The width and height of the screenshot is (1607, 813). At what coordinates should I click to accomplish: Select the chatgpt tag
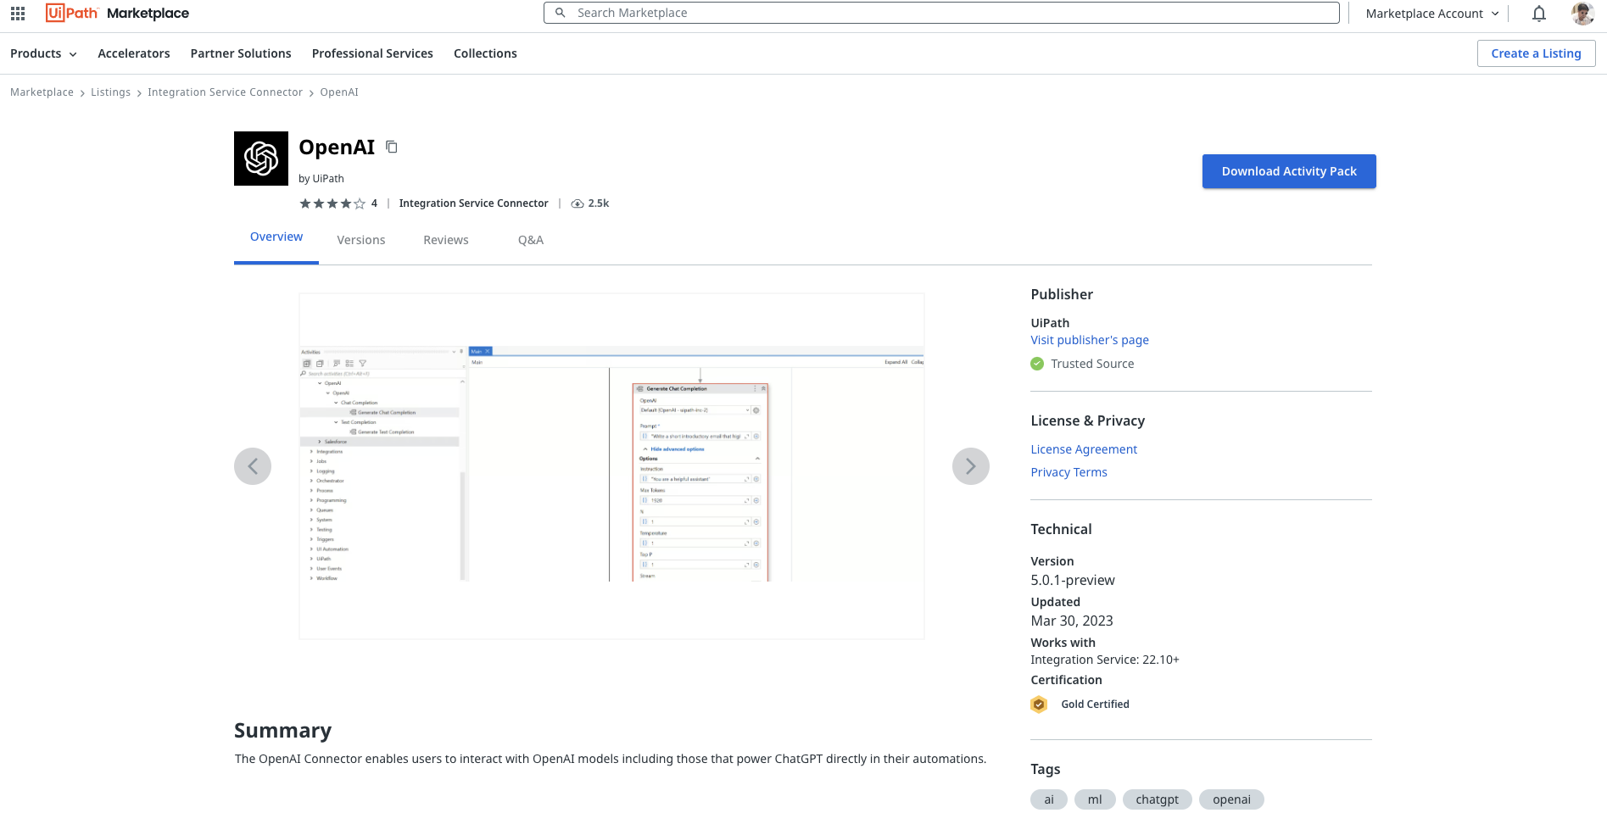pos(1158,799)
